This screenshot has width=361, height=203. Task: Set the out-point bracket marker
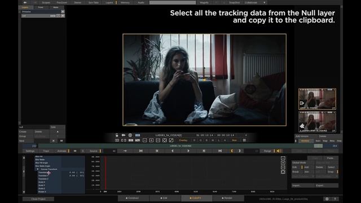click(x=239, y=151)
